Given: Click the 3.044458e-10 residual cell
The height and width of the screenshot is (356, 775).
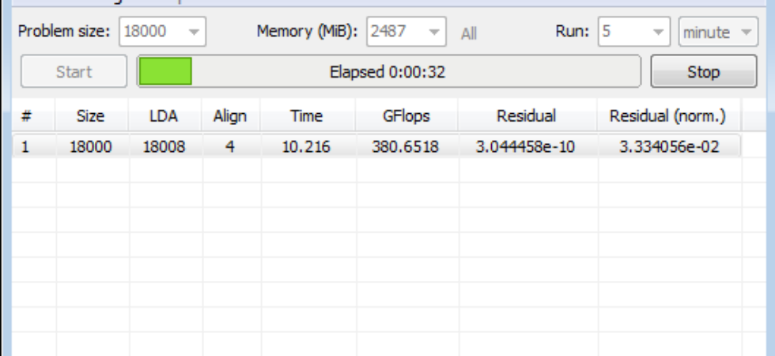Looking at the screenshot, I should [x=526, y=147].
